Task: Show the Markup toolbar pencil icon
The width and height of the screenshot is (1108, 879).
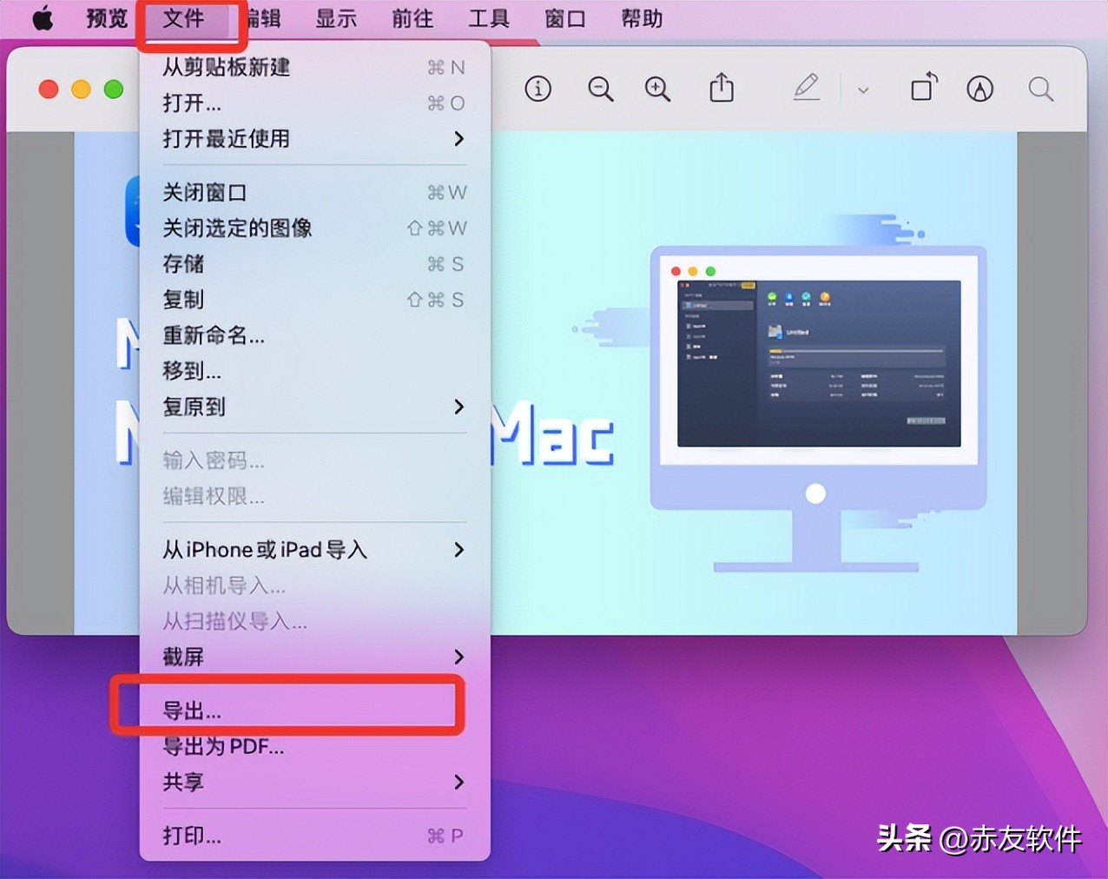Action: click(806, 89)
